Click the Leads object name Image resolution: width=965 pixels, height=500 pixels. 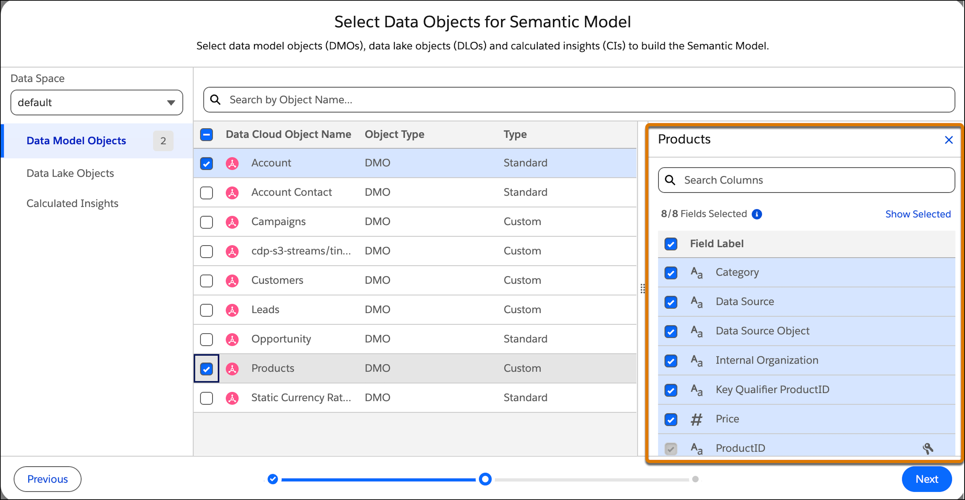265,310
